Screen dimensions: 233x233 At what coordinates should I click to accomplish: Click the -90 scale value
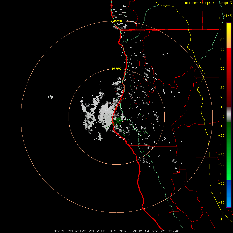pyautogui.click(x=221, y=203)
